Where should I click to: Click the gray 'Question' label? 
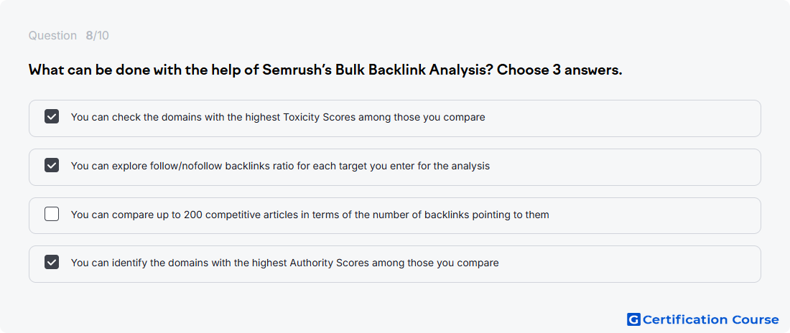click(52, 36)
